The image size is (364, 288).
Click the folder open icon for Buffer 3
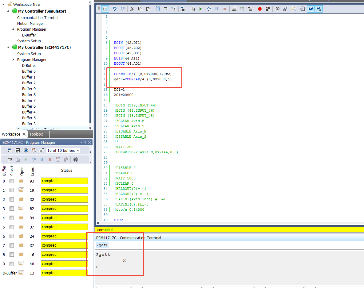click(21, 209)
